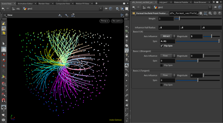Screen dimensions: 223x123
Task: Enable Flip Spin for Basis 1 (Bitangent)
Action: point(162,65)
